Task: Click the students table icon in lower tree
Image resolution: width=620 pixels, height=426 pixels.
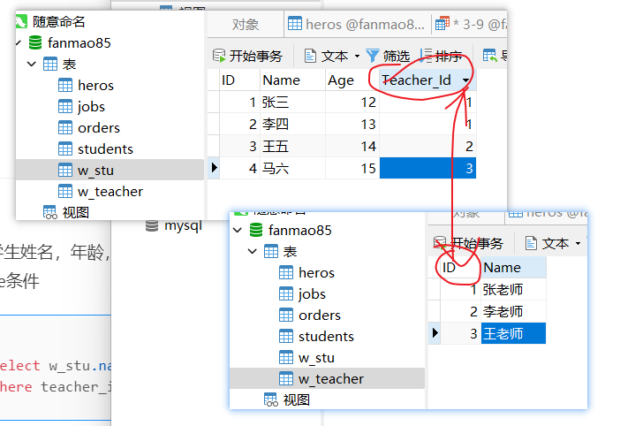Action: 286,336
